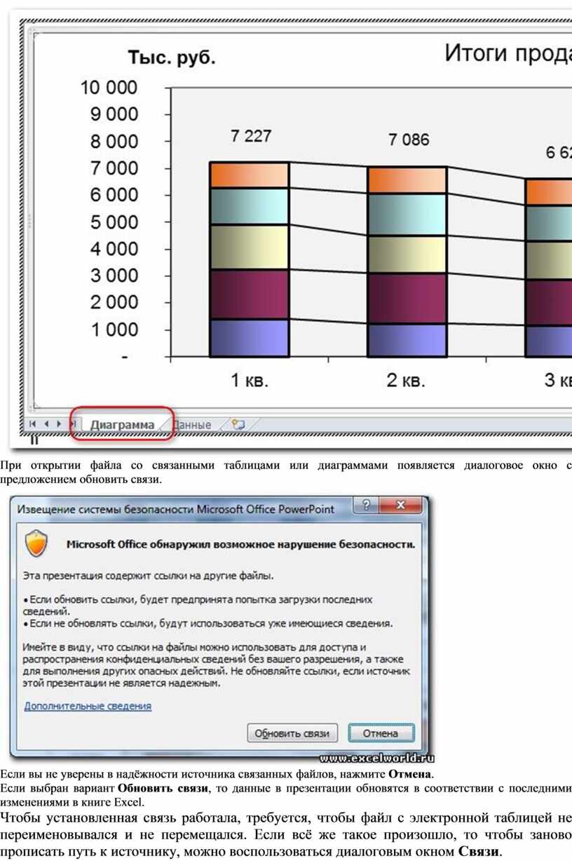
Task: Click the bullet Если не обновлять ссылки
Action: 208,623
